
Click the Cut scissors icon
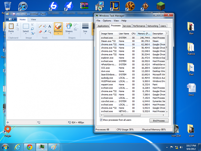(x=17, y=24)
